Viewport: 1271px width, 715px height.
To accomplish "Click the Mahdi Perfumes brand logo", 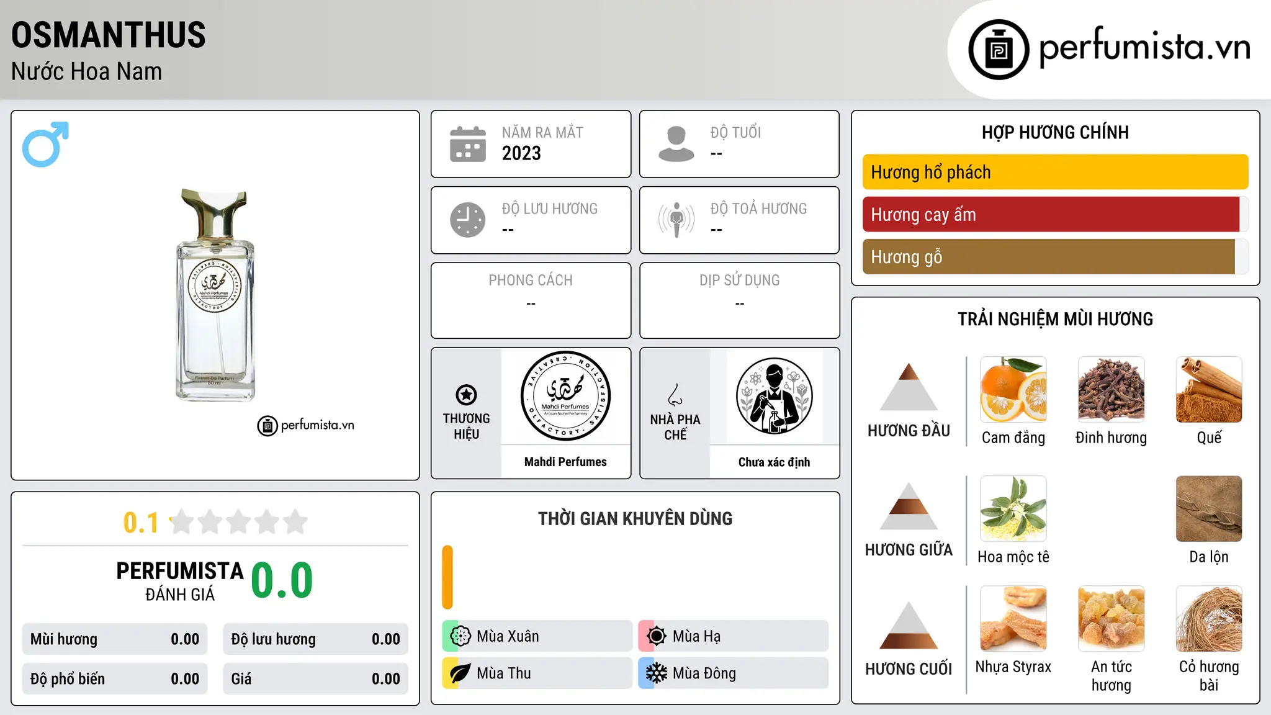I will pyautogui.click(x=565, y=396).
